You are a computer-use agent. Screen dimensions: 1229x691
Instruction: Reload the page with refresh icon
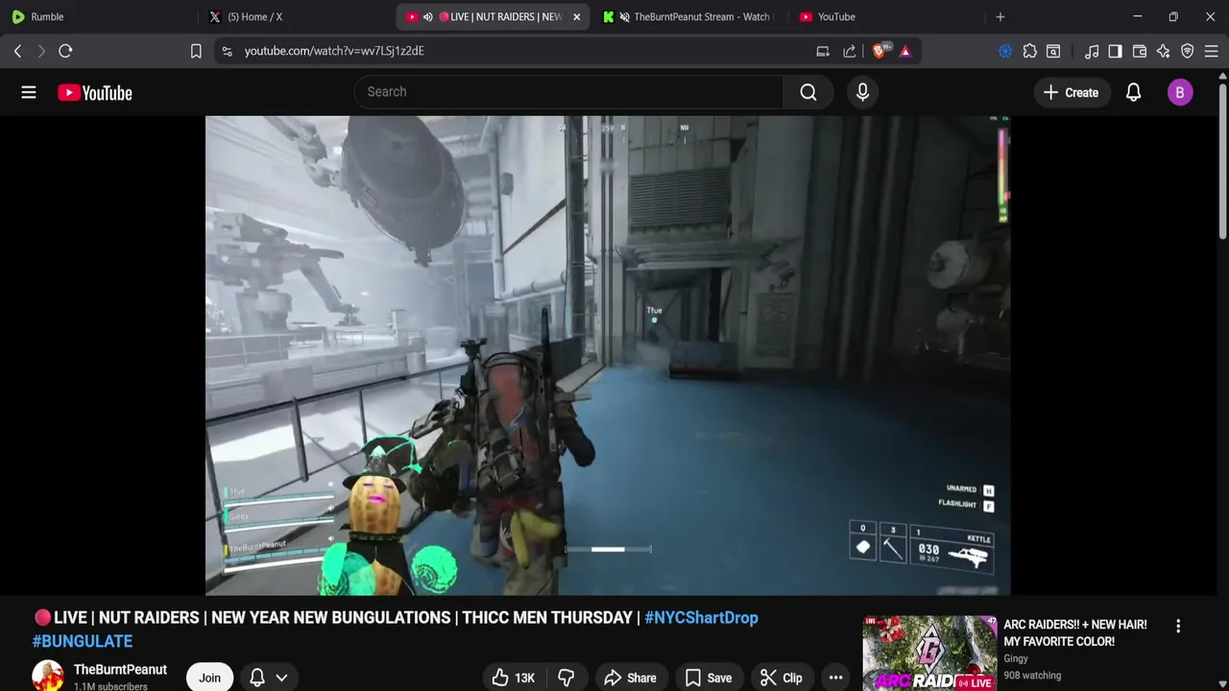(65, 51)
